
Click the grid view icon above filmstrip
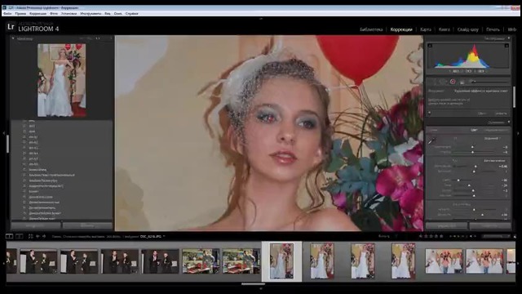[31, 236]
